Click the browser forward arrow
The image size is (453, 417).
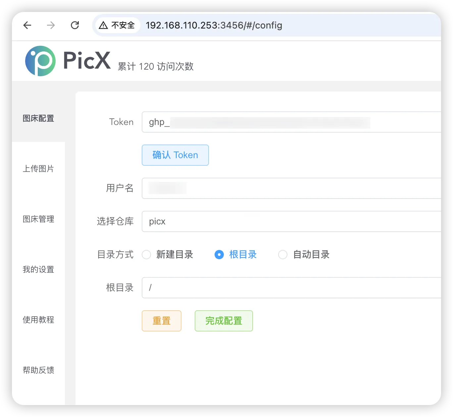point(51,25)
